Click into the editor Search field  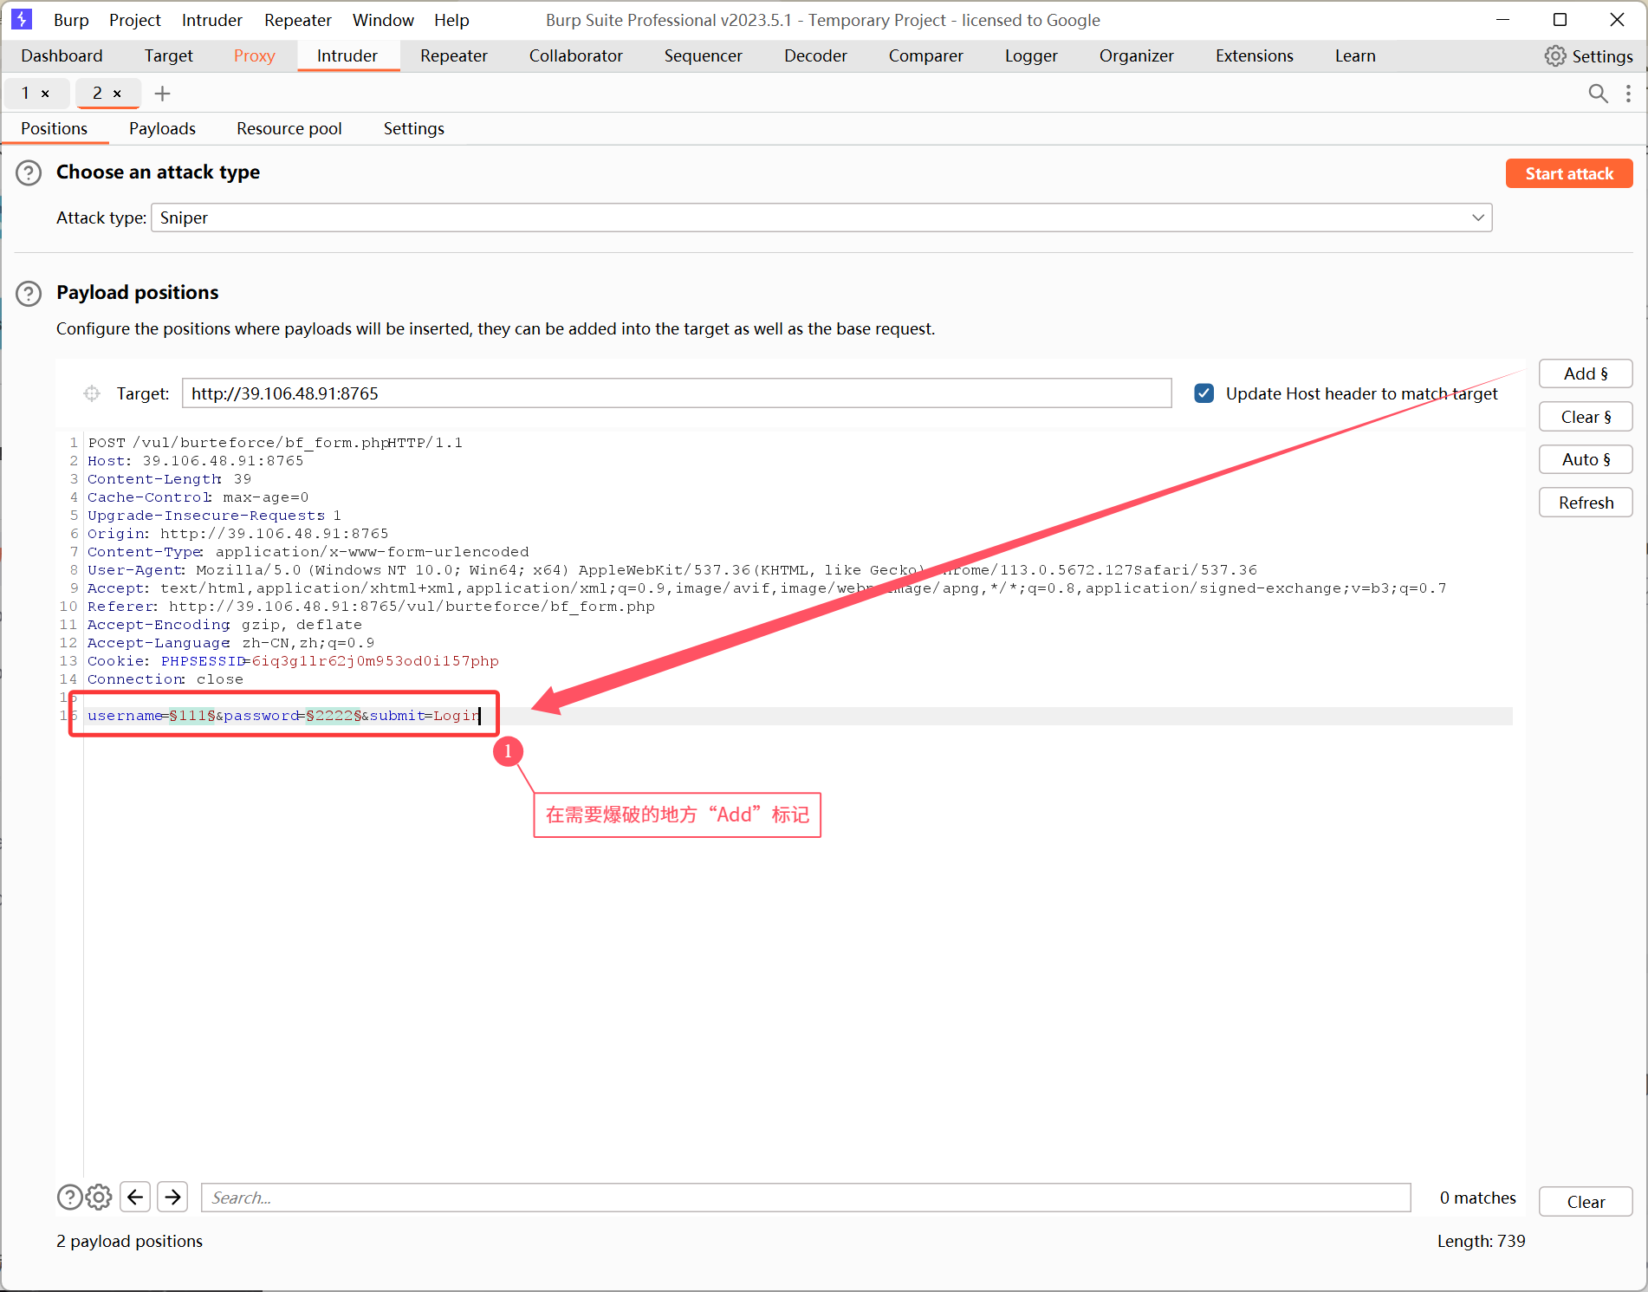(x=806, y=1198)
